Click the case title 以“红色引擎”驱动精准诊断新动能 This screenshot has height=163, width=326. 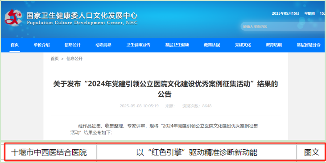(x=197, y=153)
